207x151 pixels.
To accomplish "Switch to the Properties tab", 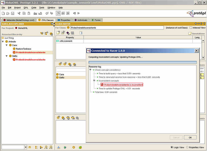I will pos(64,20).
